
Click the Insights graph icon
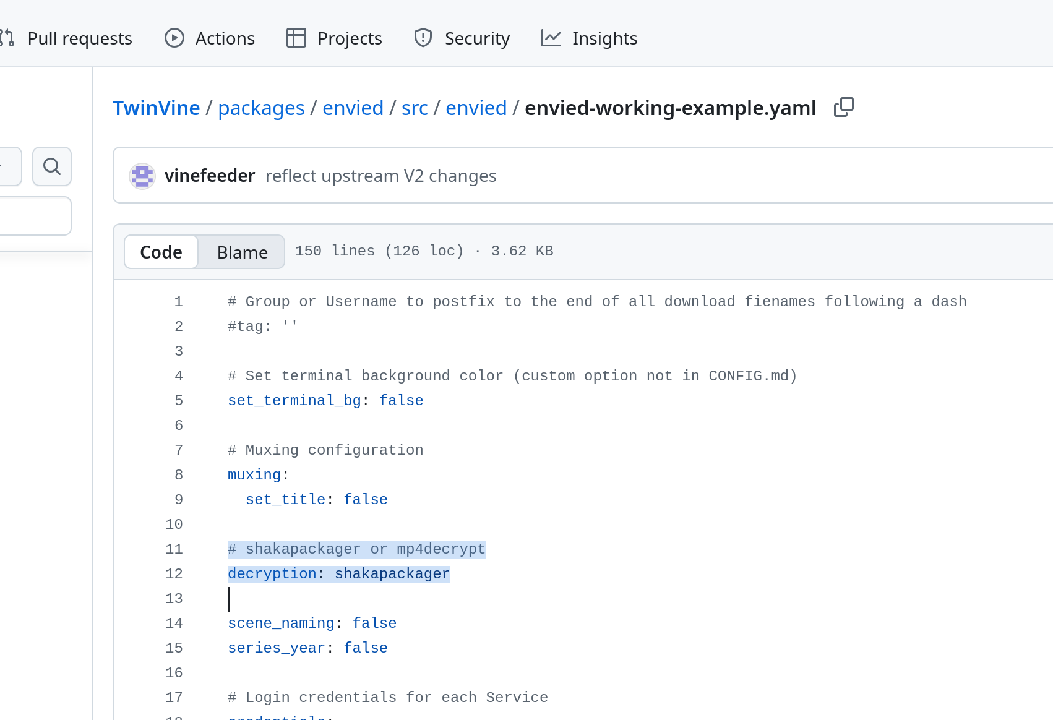tap(551, 38)
